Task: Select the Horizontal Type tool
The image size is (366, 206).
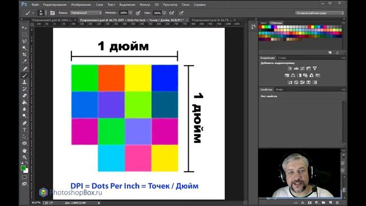Action: 24,130
